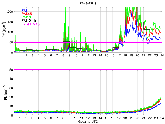Click the green PM10 legend label
The height and width of the screenshot is (124, 165).
point(26,17)
